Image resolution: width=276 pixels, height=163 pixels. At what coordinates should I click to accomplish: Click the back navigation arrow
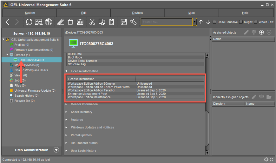pyautogui.click(x=8, y=22)
